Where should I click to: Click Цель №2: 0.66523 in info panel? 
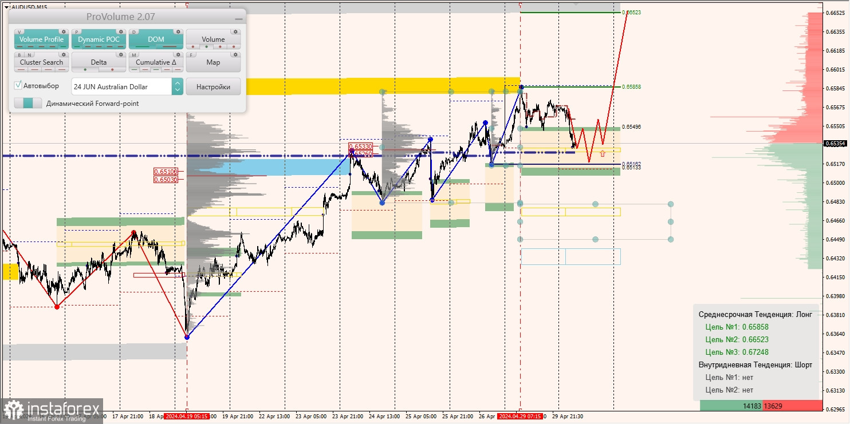(x=737, y=339)
